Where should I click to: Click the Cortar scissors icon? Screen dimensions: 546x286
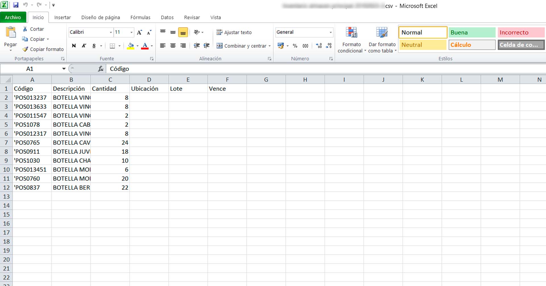[25, 29]
